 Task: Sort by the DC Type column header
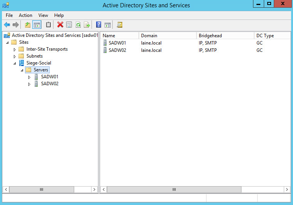[272, 36]
